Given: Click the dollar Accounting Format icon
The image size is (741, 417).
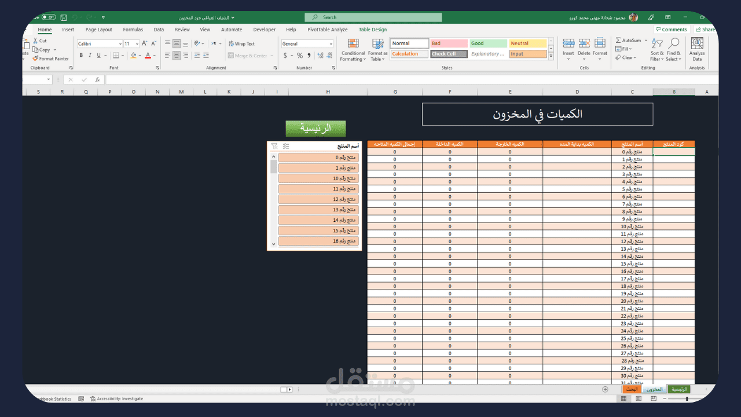Looking at the screenshot, I should pos(285,56).
